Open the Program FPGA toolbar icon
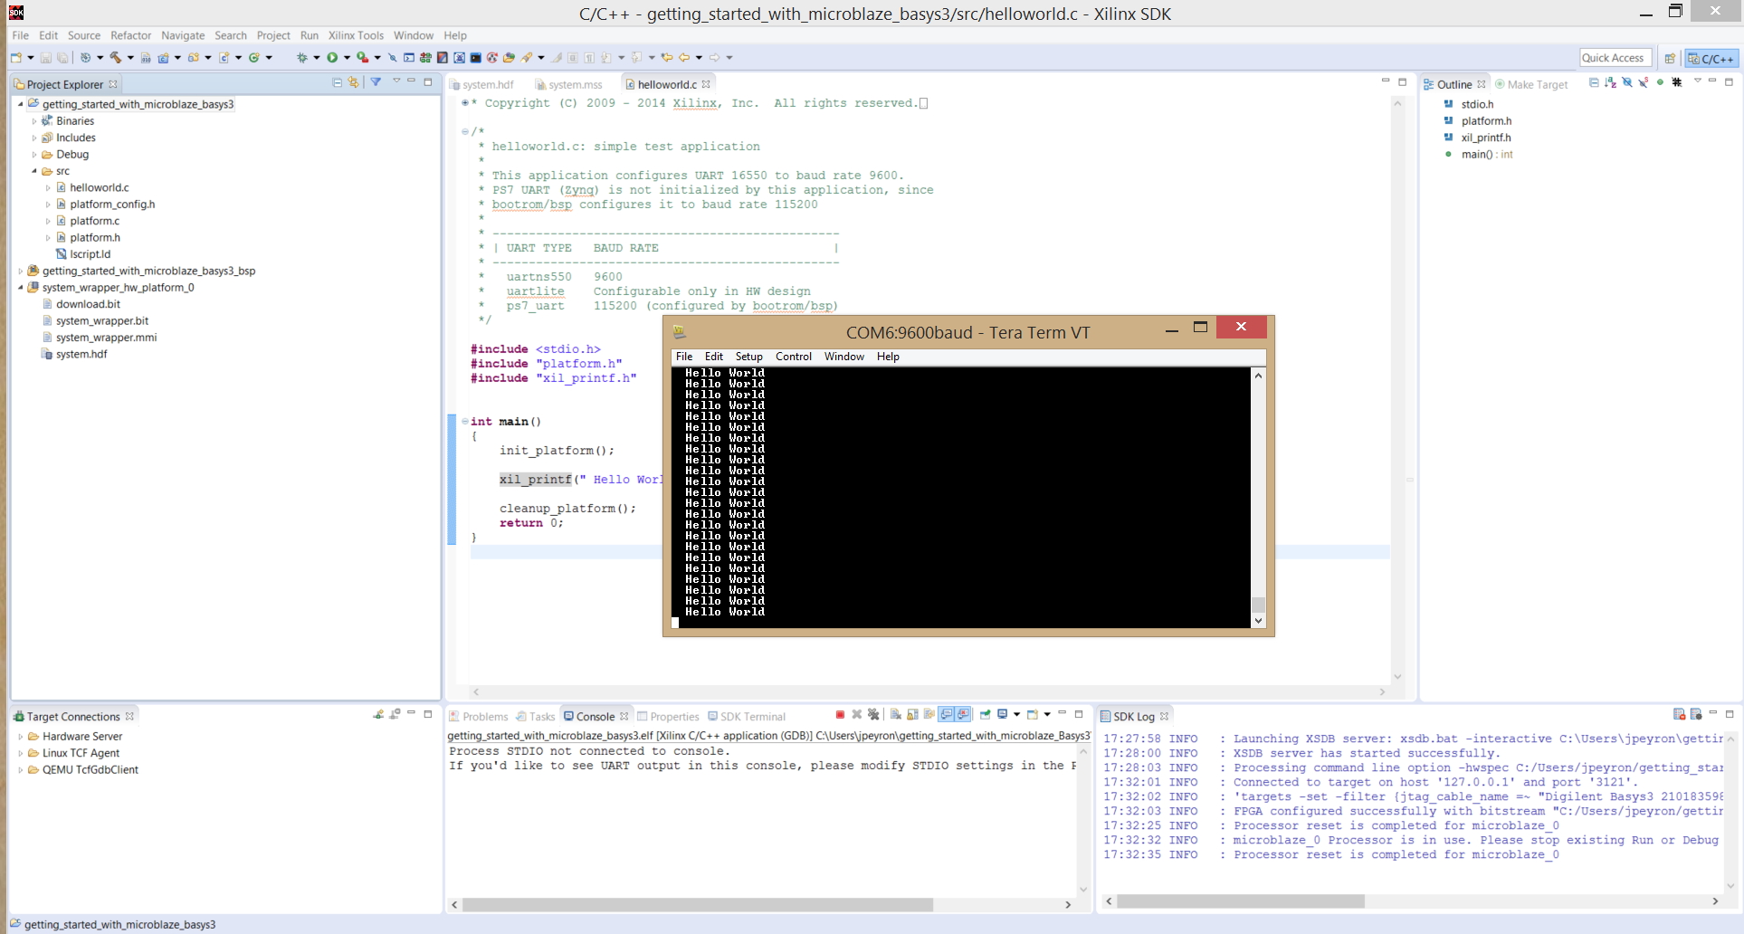The height and width of the screenshot is (934, 1744). pos(425,58)
